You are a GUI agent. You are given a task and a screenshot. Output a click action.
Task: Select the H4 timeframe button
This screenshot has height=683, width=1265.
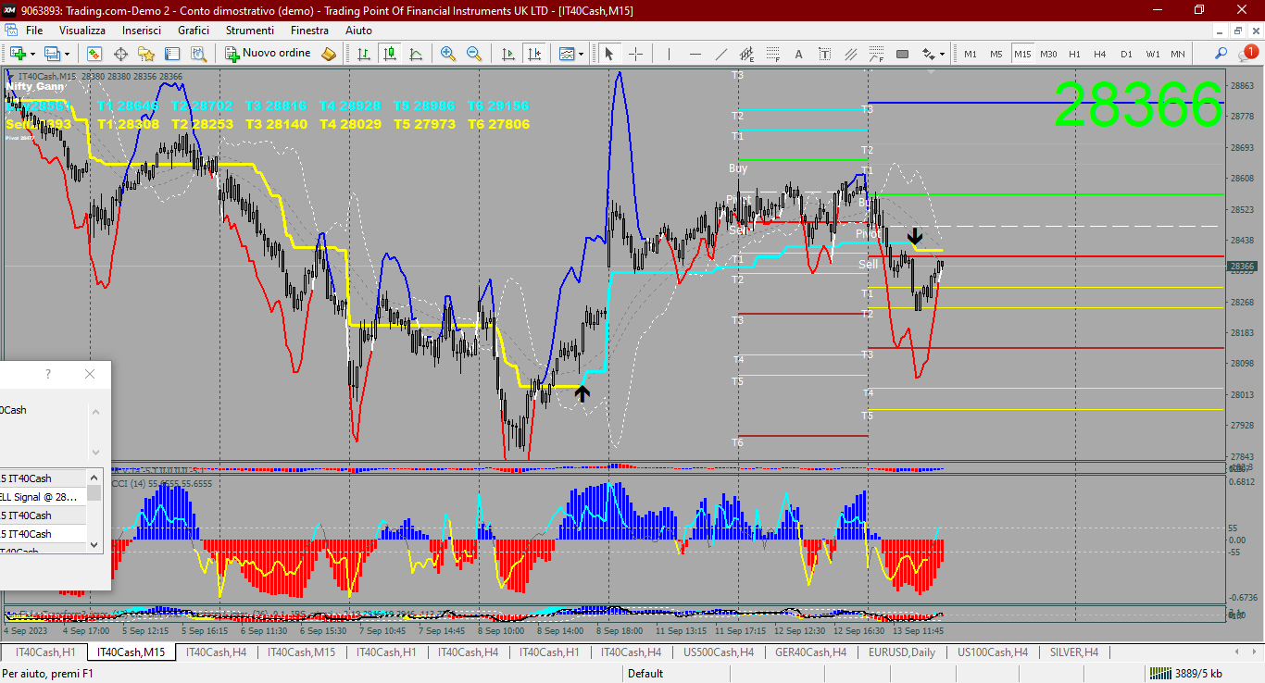[x=1100, y=54]
